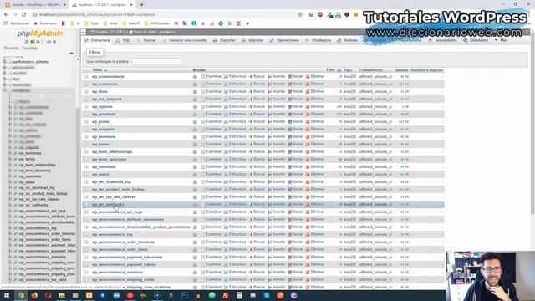This screenshot has height=301, width=535.
Task: Click Eliminar on wp_term_relationships row
Action: click(x=314, y=151)
